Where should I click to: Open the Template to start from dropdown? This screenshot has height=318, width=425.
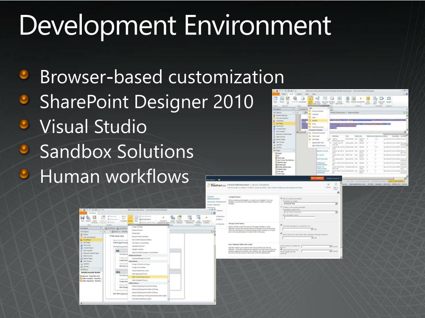pyautogui.click(x=310, y=212)
